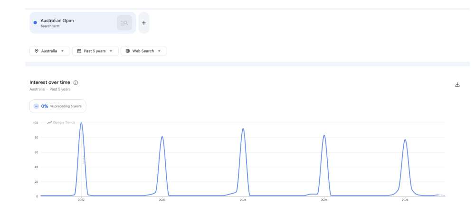Click the minus icon in the 0% chip
Image resolution: width=475 pixels, height=213 pixels.
click(x=37, y=106)
